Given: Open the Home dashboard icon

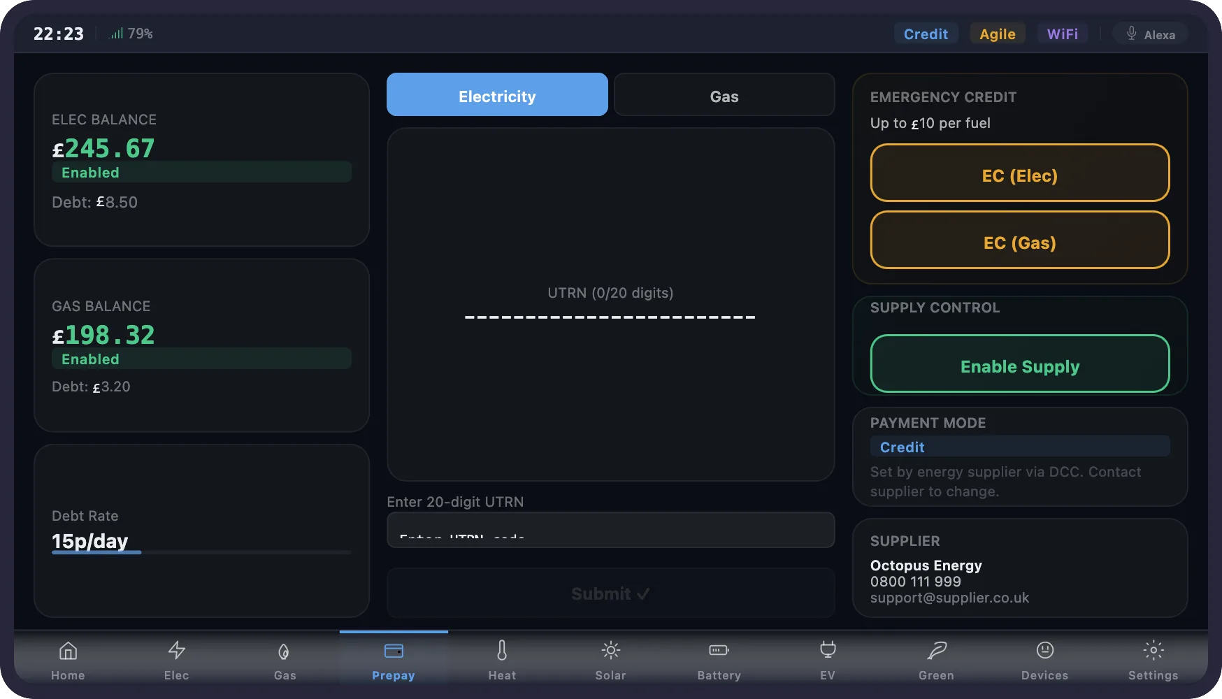Looking at the screenshot, I should [68, 659].
